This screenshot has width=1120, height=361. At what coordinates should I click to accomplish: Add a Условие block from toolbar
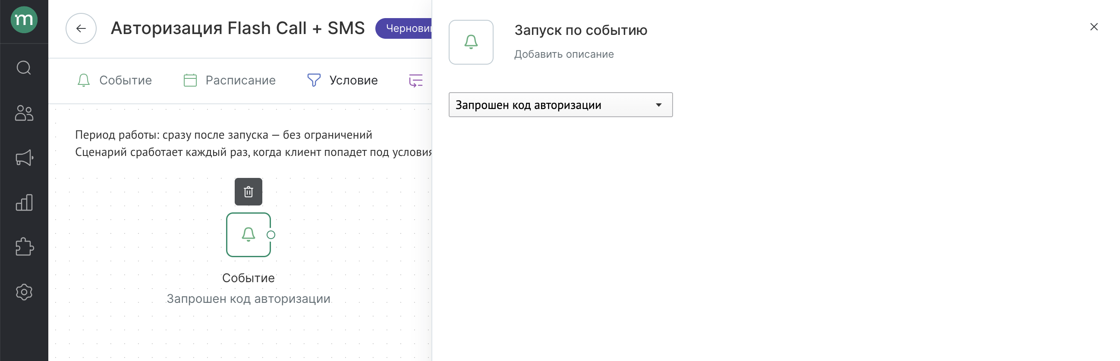342,80
